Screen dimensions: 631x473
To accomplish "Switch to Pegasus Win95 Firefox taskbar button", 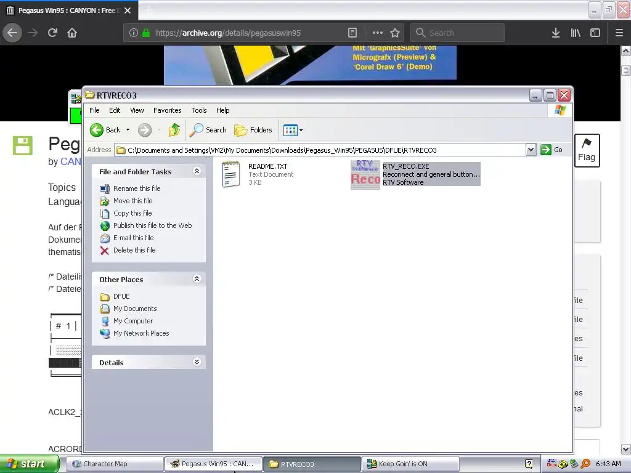I will pyautogui.click(x=213, y=464).
